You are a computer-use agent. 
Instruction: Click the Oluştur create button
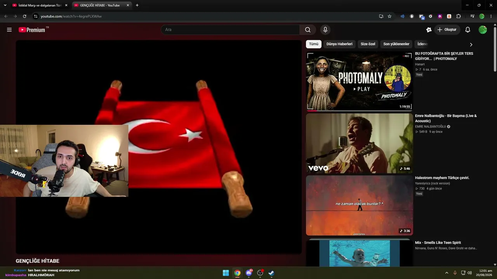tap(447, 30)
